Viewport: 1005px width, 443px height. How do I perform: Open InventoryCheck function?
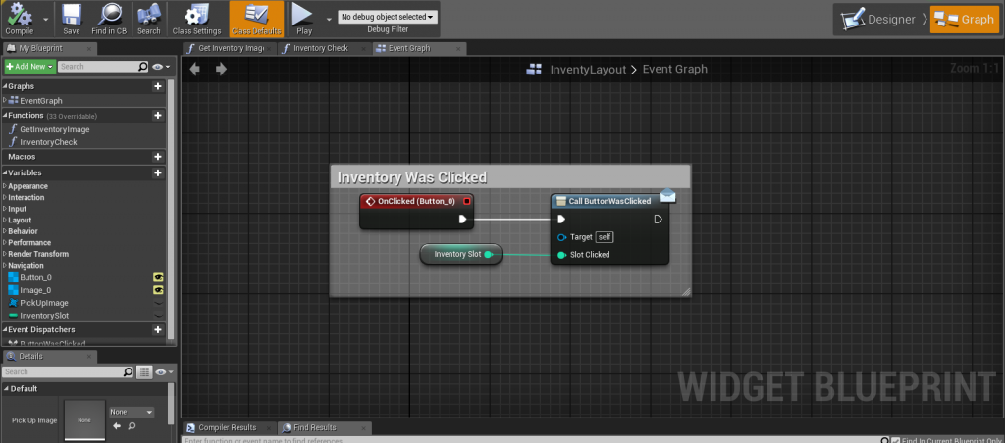(x=48, y=142)
